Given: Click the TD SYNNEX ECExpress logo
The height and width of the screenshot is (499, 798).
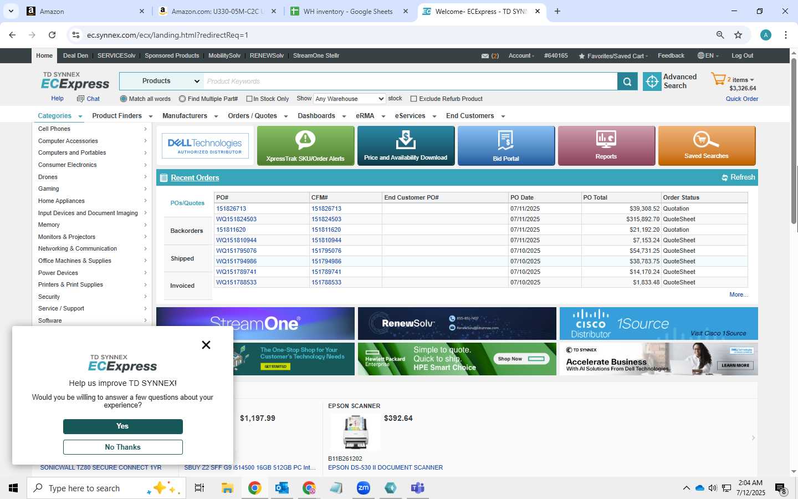Looking at the screenshot, I should 75,81.
